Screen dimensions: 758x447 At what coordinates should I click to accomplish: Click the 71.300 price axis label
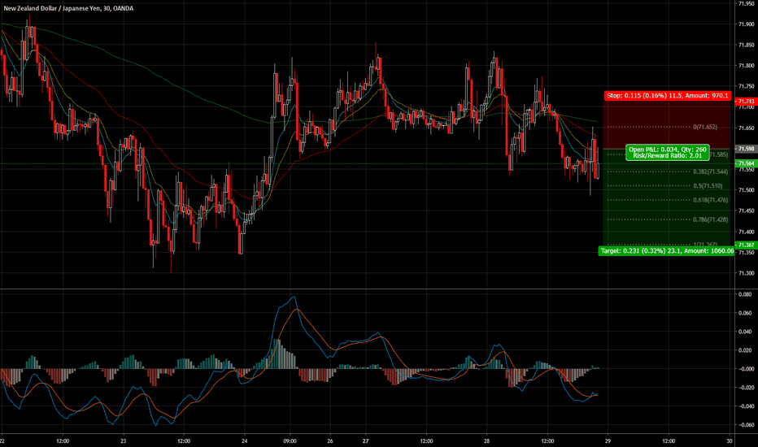[x=746, y=273]
